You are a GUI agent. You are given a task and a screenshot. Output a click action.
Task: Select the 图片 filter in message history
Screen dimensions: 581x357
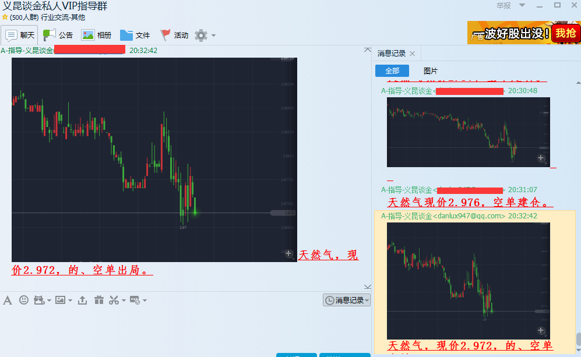pos(431,70)
